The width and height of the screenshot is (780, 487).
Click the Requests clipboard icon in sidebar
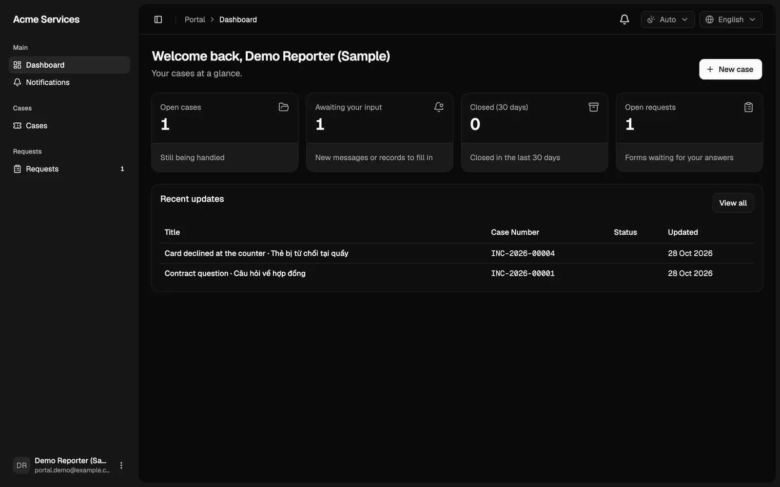click(18, 169)
